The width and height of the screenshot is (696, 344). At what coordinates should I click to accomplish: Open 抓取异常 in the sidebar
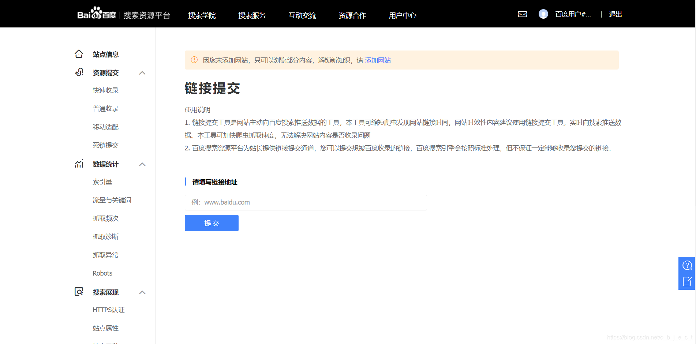click(106, 255)
